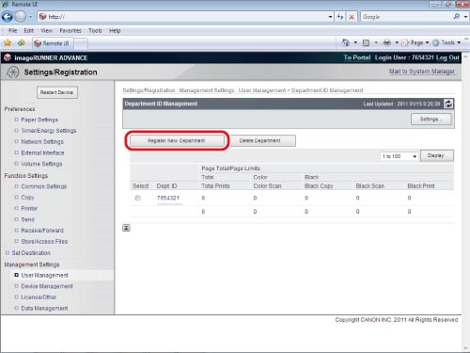Open the Feeds dropdown arrow

376,42
